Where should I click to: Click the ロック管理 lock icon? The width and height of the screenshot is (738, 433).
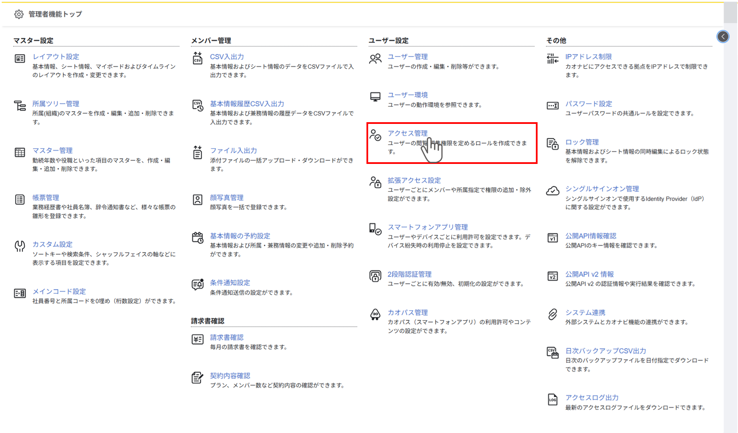(x=553, y=145)
